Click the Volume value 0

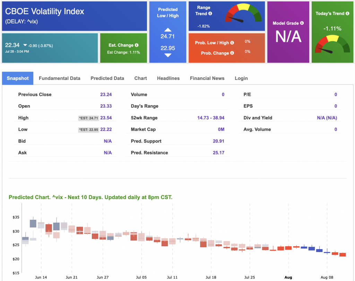pos(223,94)
